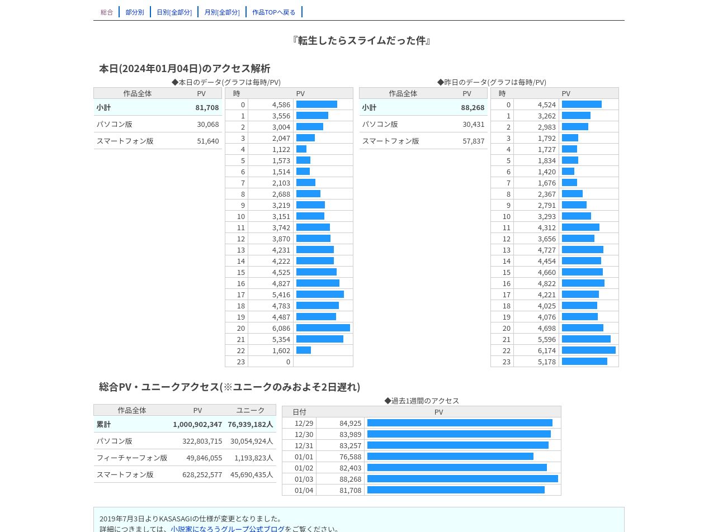Screen dimensions: 718x532
Task: Go back via 作品TOPへ戻る link
Action: (x=274, y=12)
